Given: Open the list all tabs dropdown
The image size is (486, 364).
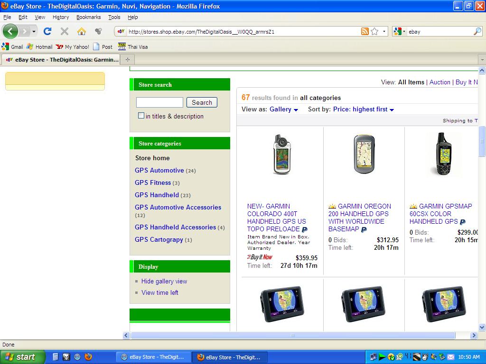Looking at the screenshot, I should (x=482, y=59).
